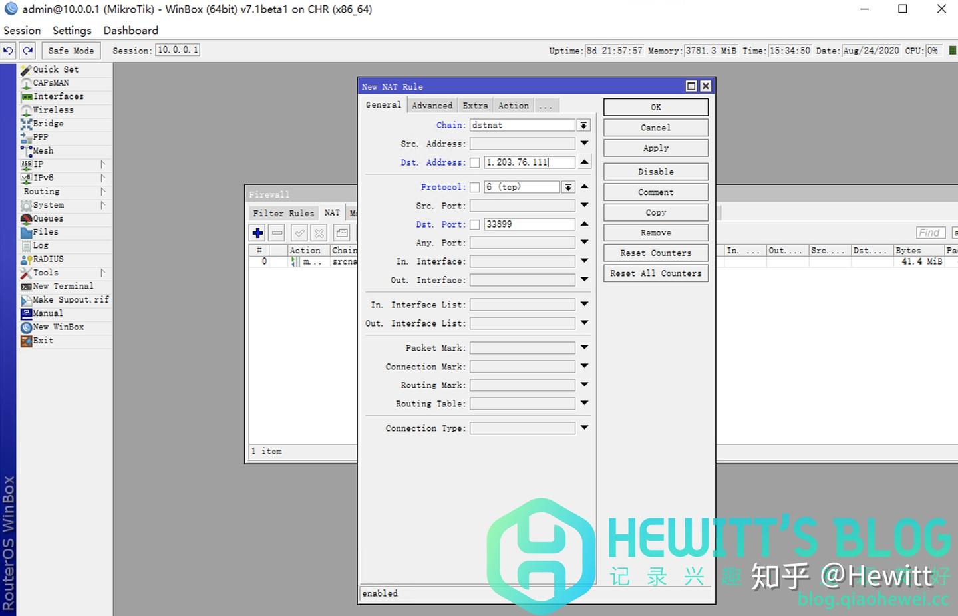Click the Undo arrow in the toolbar
958x616 pixels.
[x=8, y=51]
